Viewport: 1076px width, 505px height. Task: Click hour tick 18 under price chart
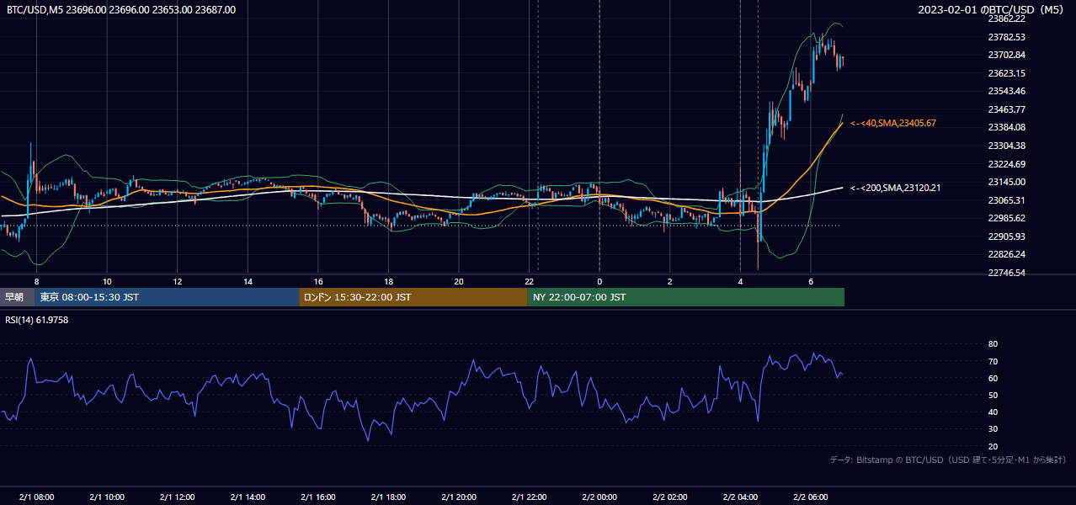tap(388, 281)
